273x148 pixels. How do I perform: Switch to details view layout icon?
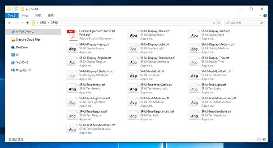[x=259, y=139]
